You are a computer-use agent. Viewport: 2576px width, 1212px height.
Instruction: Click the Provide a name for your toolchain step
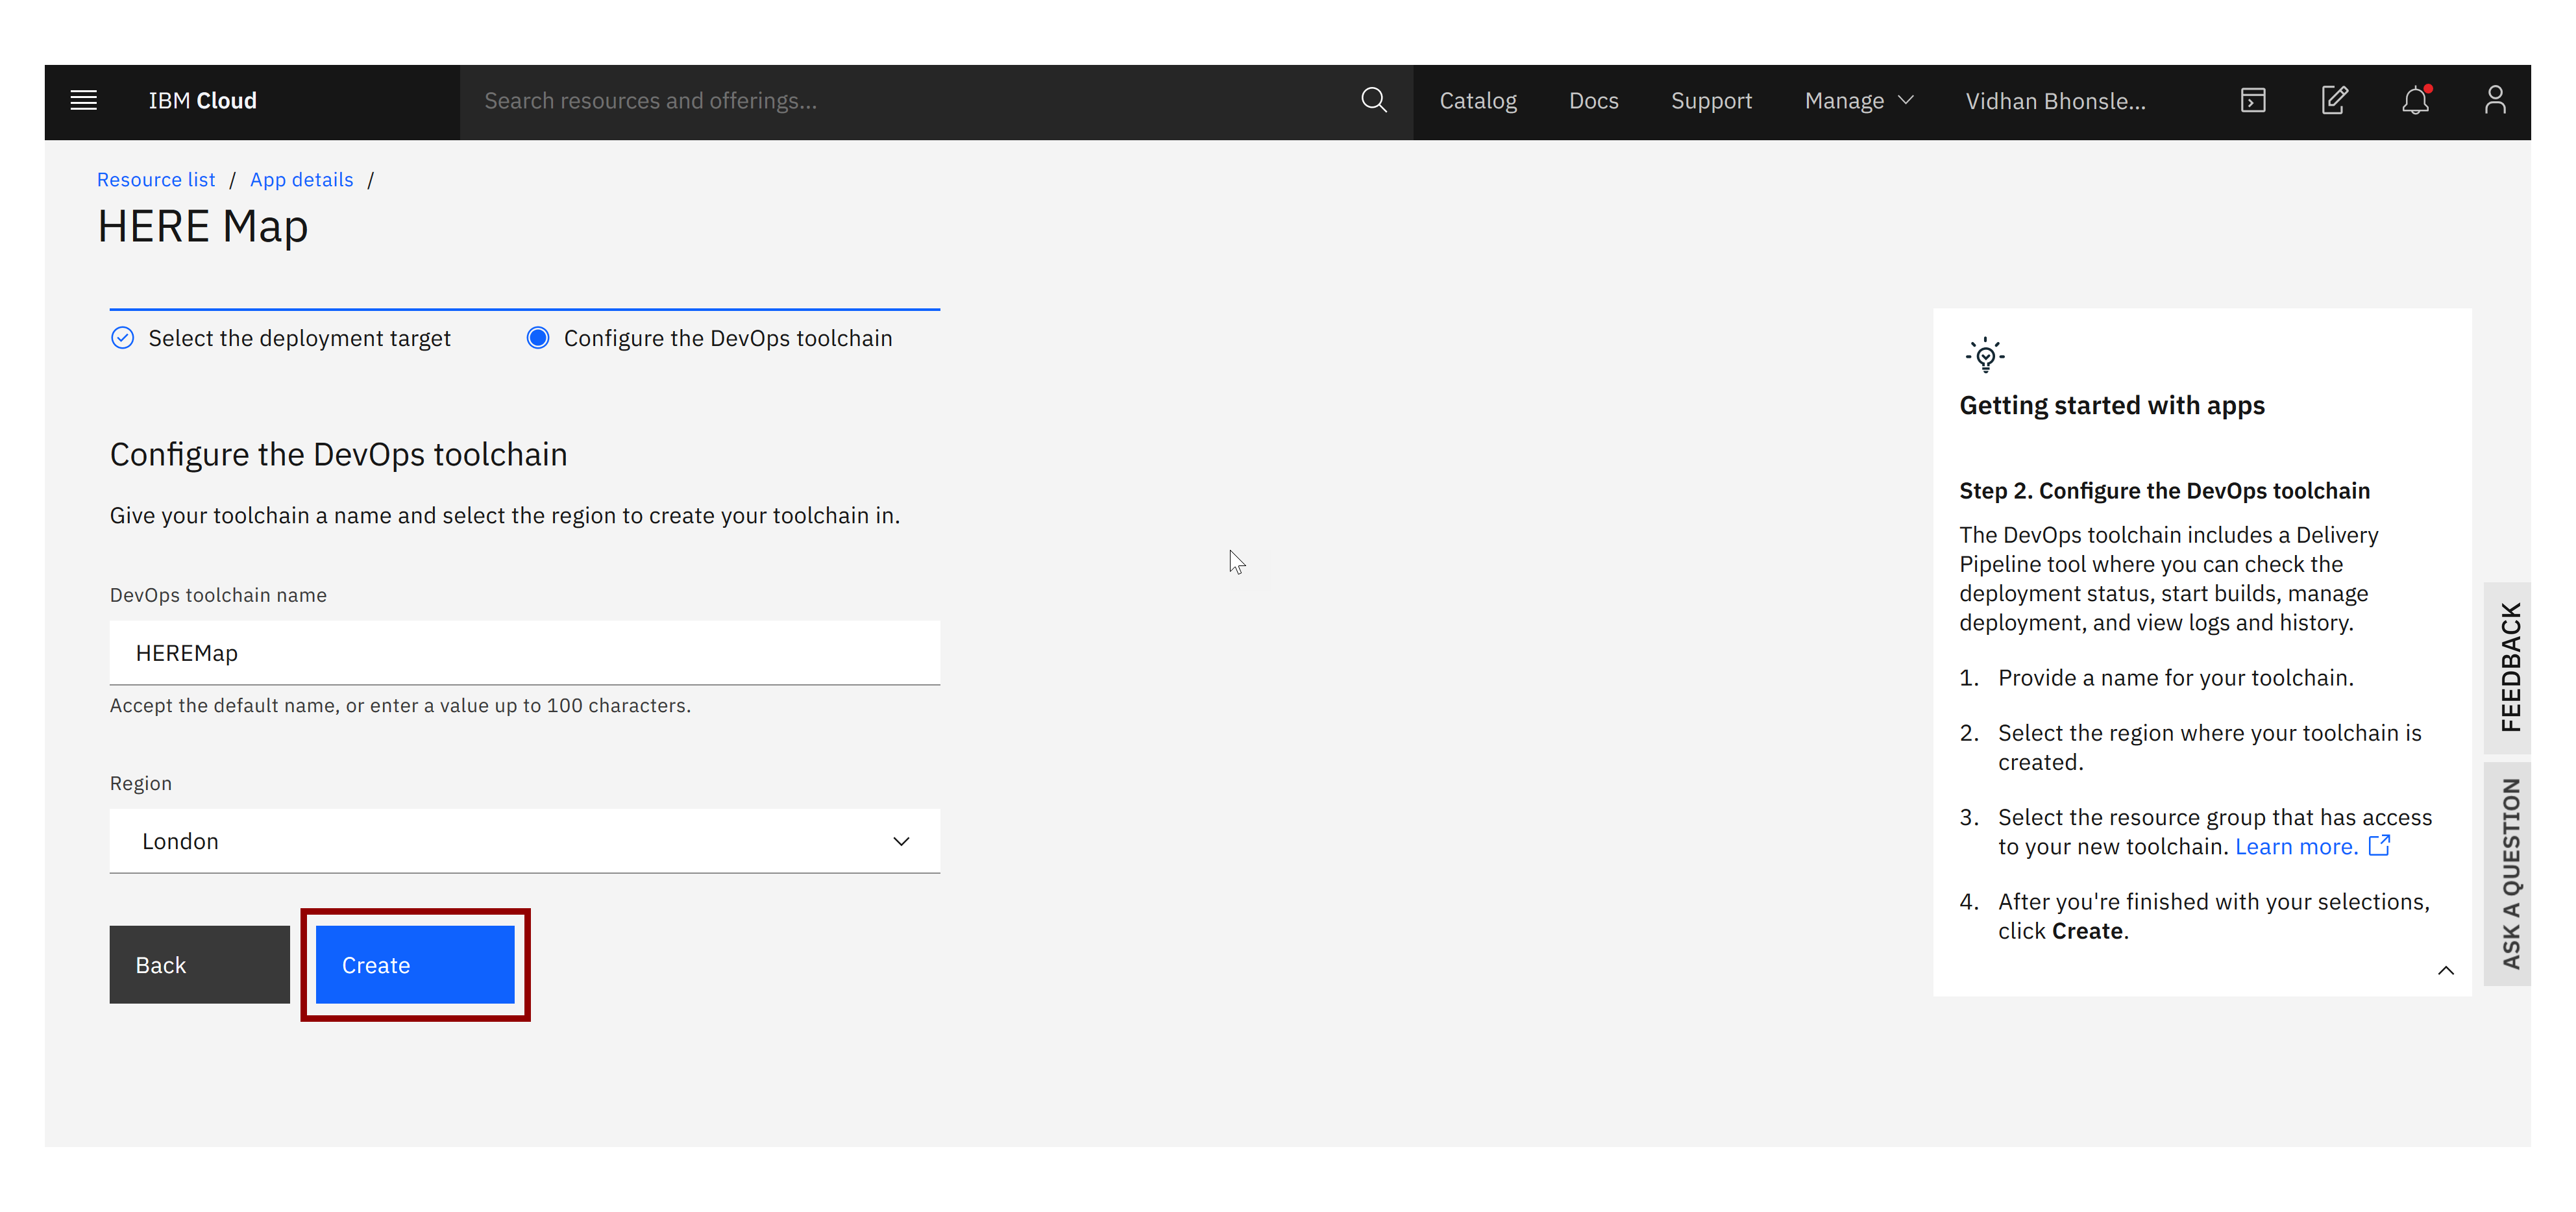[2175, 678]
